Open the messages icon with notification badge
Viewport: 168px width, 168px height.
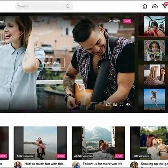pyautogui.click(x=165, y=6)
